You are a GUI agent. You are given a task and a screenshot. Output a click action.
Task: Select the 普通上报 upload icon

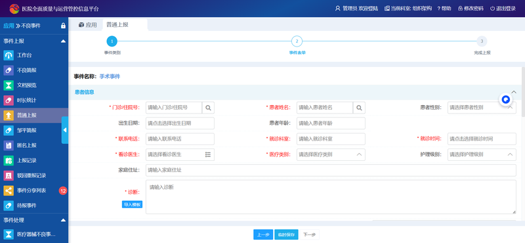click(x=9, y=116)
